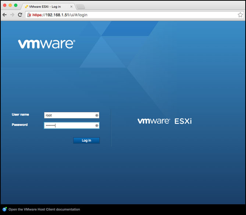
Task: Click the Password label
Action: [19, 125]
